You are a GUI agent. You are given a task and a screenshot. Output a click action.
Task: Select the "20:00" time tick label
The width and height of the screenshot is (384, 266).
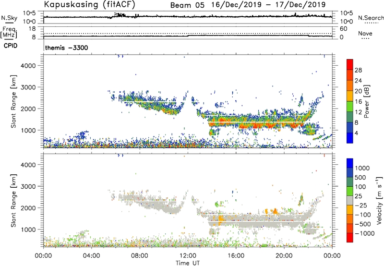[284, 256]
